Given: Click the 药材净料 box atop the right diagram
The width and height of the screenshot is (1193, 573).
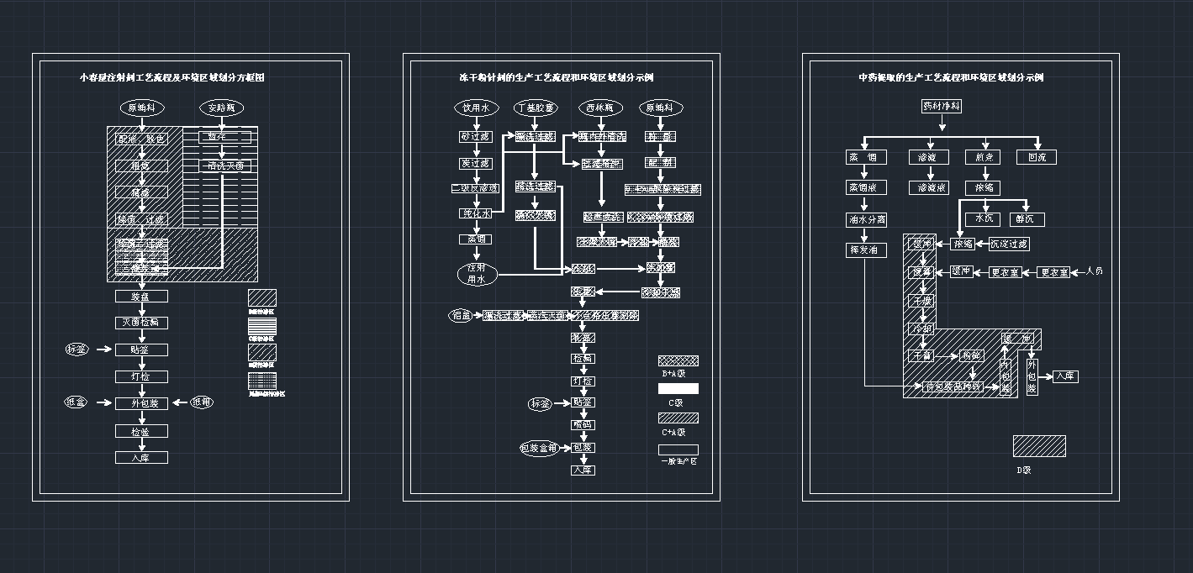Looking at the screenshot, I should [x=940, y=105].
